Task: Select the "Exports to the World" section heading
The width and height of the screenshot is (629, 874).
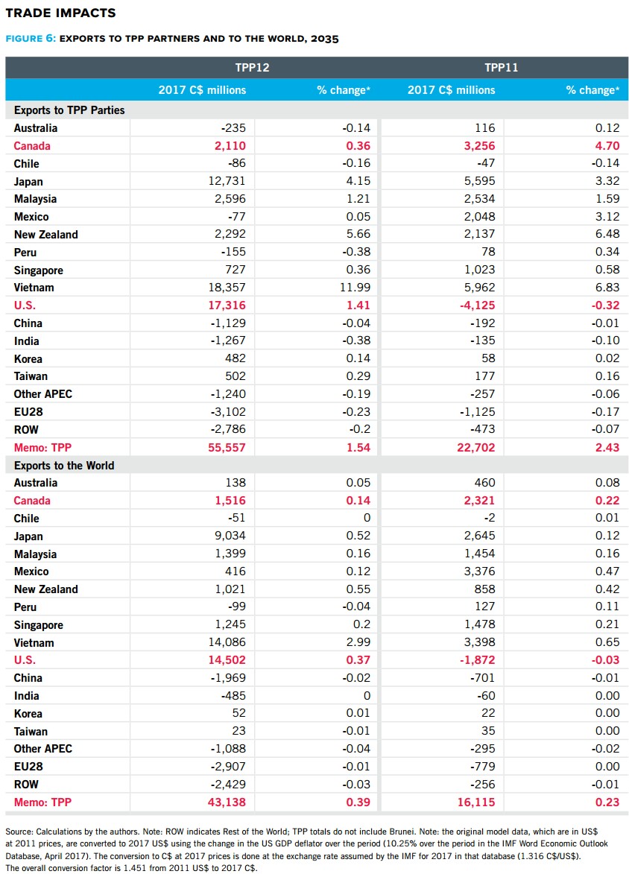Action: coord(64,465)
